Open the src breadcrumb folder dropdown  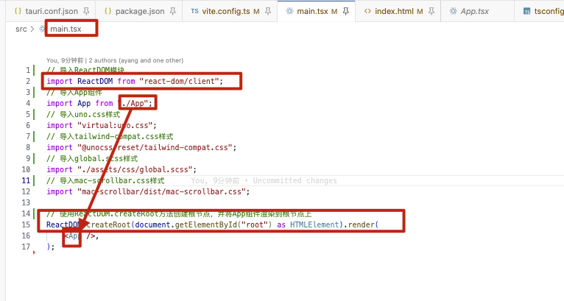click(x=21, y=29)
